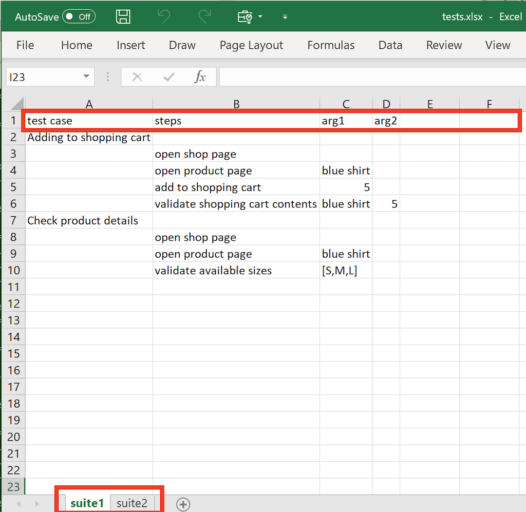Select 'validate shopping cart contents' cell
526x512 pixels.
(x=236, y=204)
